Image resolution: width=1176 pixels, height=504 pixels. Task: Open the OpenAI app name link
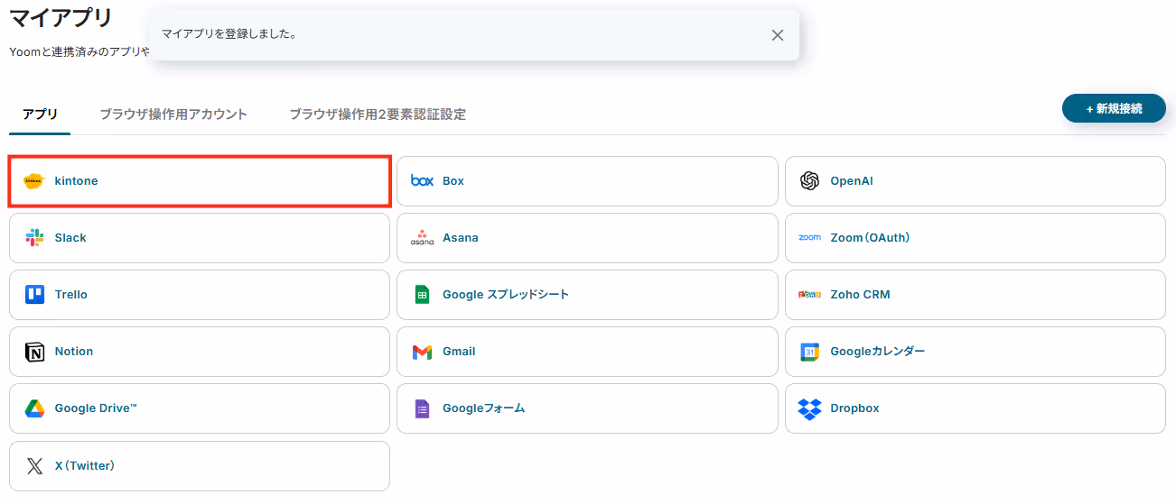click(x=852, y=181)
